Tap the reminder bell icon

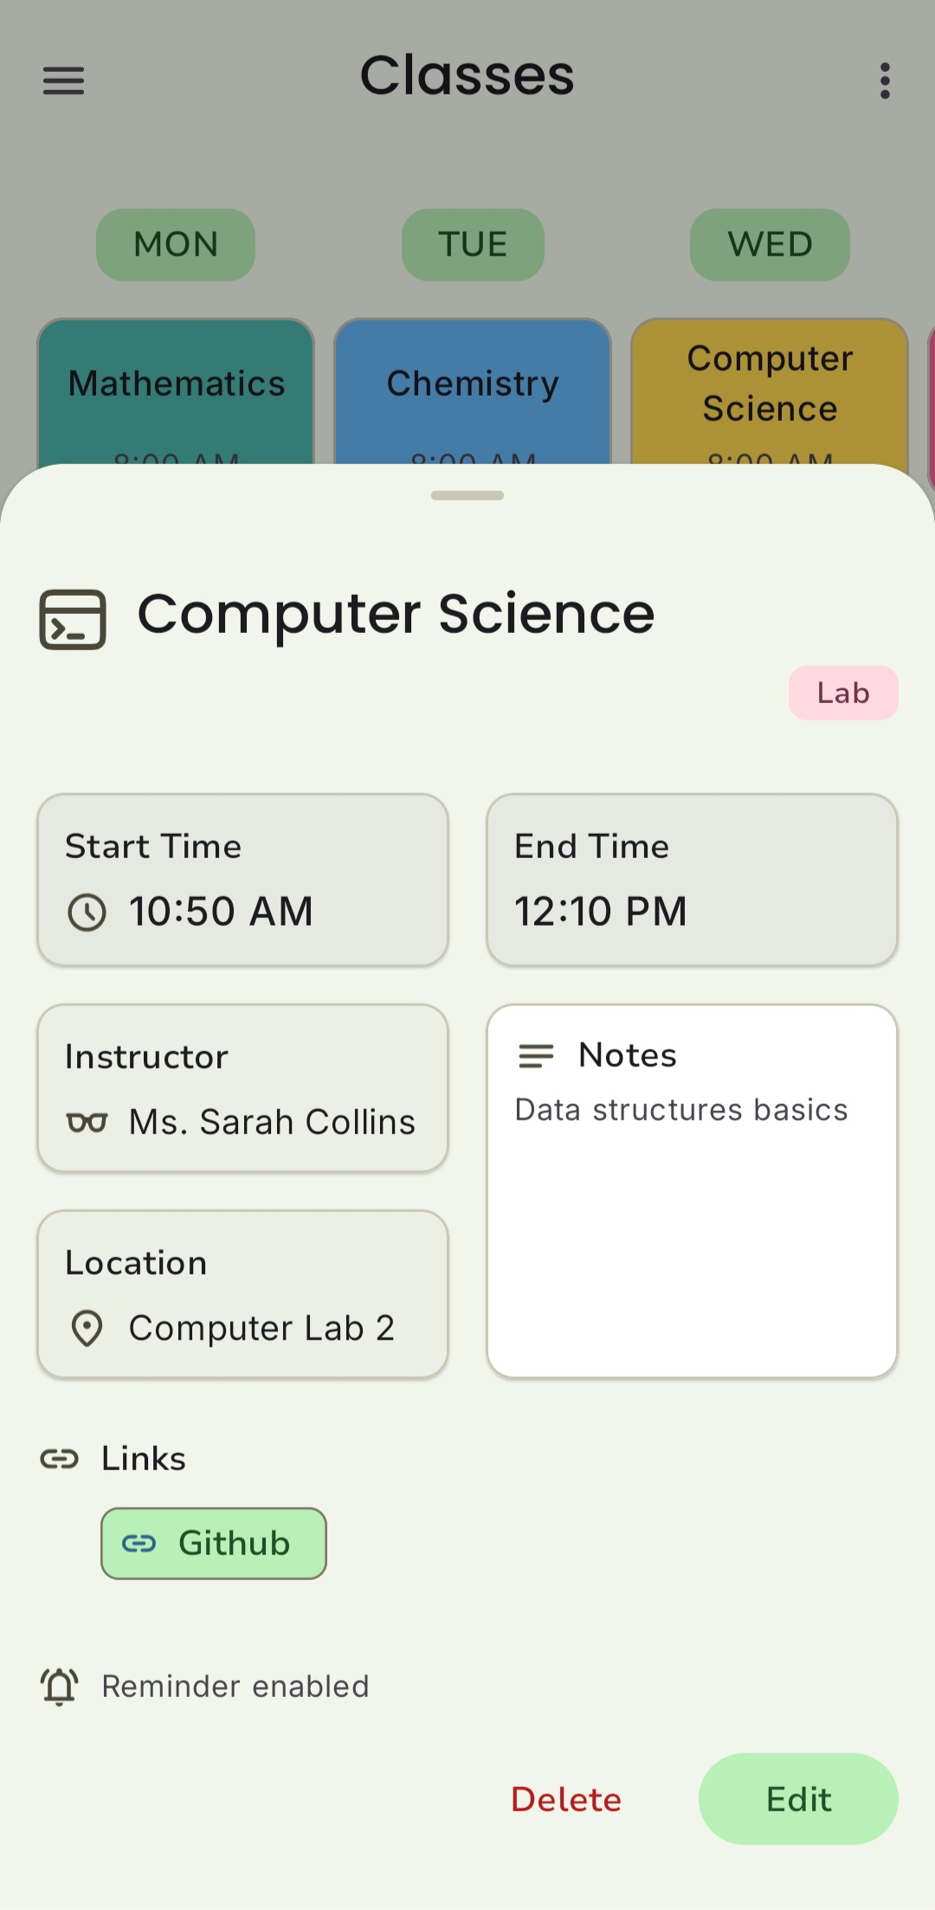(60, 1687)
